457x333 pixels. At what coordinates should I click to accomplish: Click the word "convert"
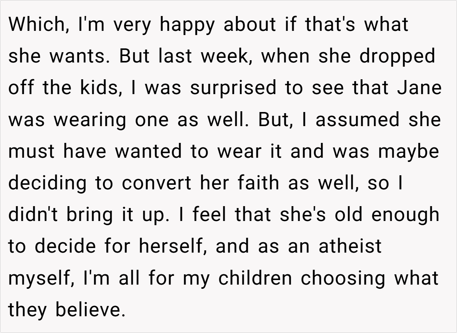[x=157, y=184]
